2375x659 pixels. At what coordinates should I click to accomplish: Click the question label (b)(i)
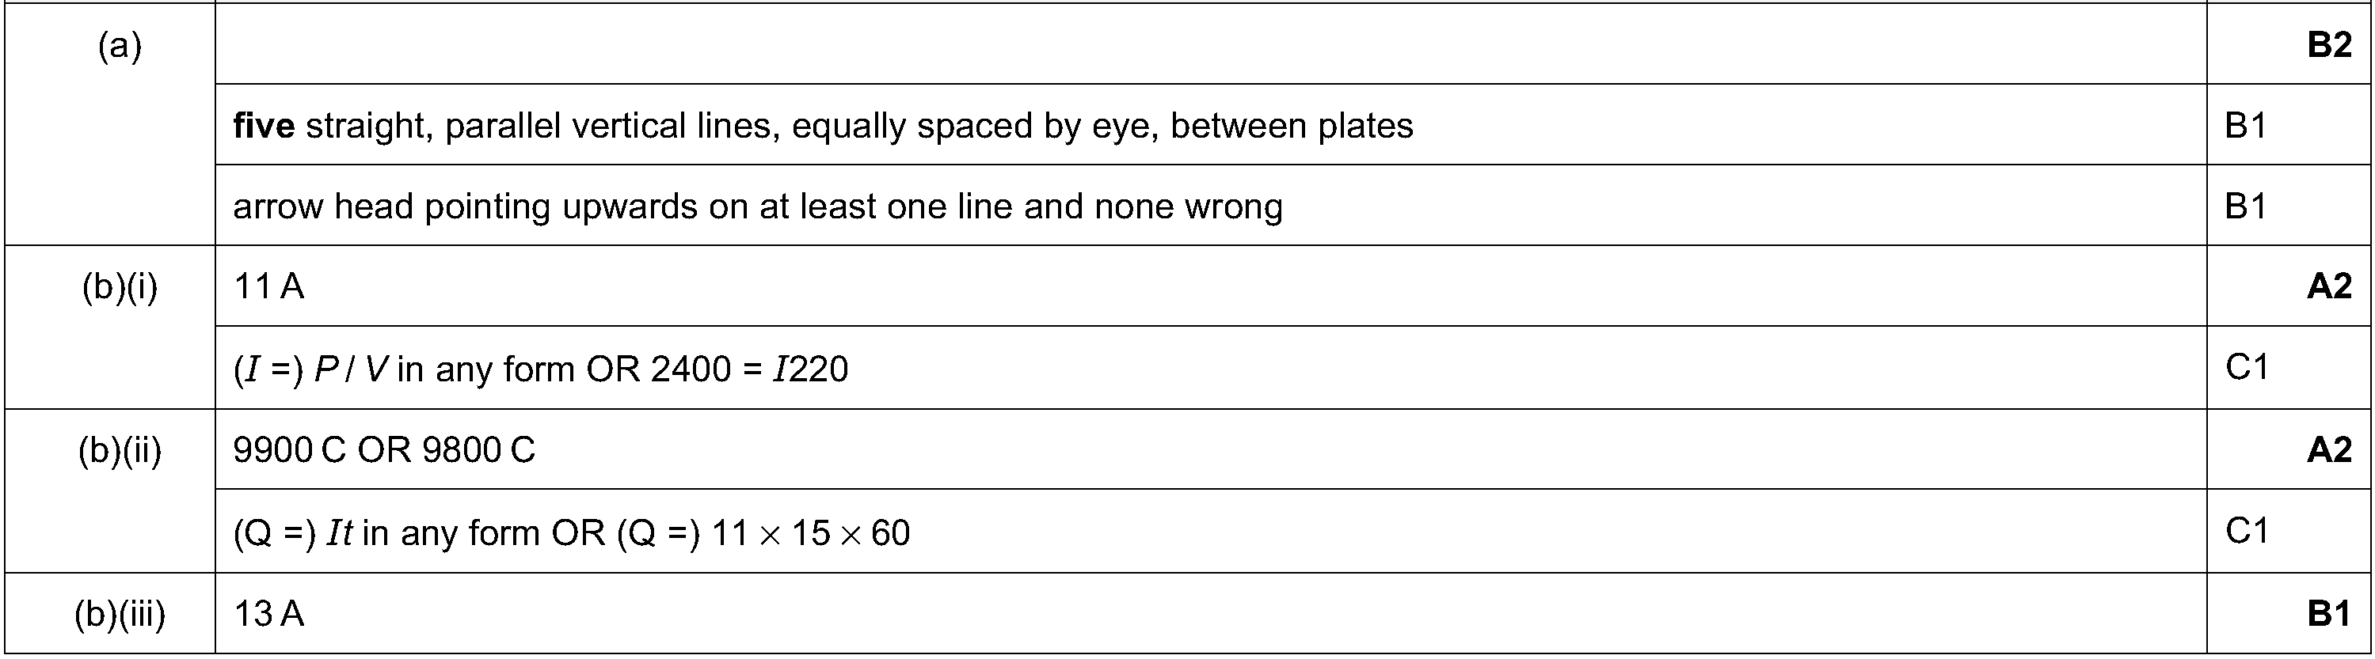[x=120, y=287]
